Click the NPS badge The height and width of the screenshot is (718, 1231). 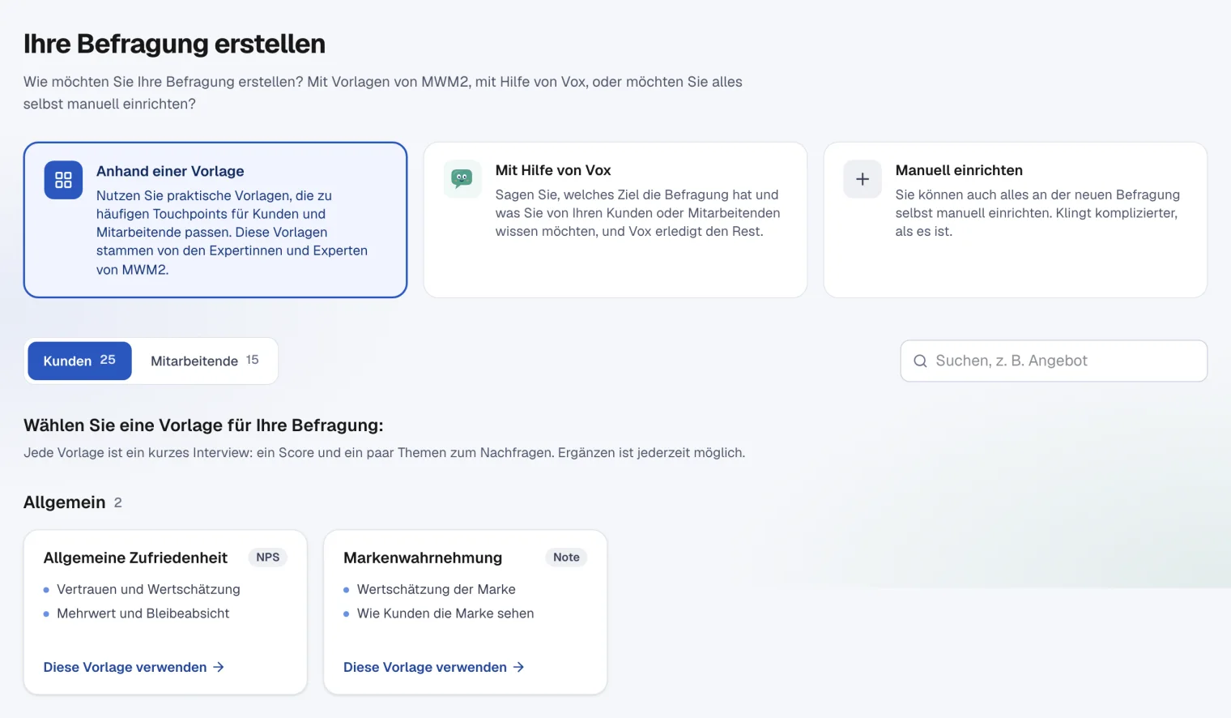(x=268, y=558)
